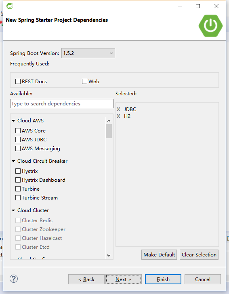Viewport: 229px width, 294px height.
Task: Click the Cancel button
Action: (x=203, y=279)
